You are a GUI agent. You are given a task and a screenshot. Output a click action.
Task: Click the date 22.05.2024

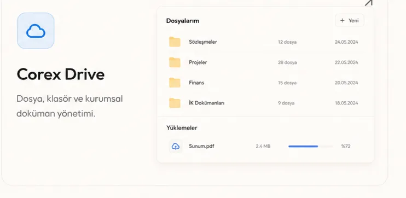point(346,62)
